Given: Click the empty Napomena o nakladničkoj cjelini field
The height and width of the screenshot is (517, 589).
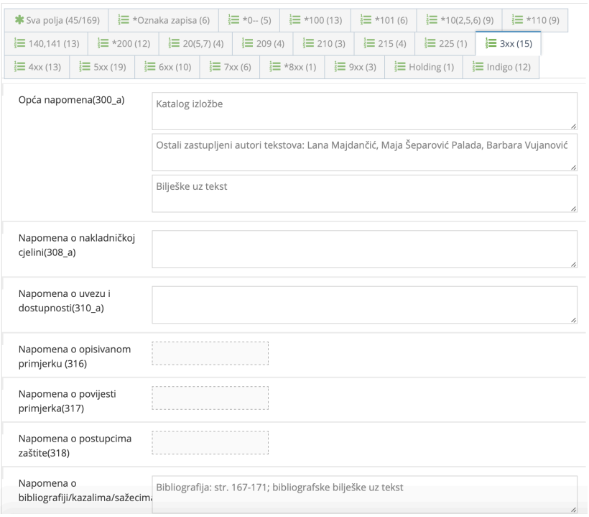Looking at the screenshot, I should 363,247.
